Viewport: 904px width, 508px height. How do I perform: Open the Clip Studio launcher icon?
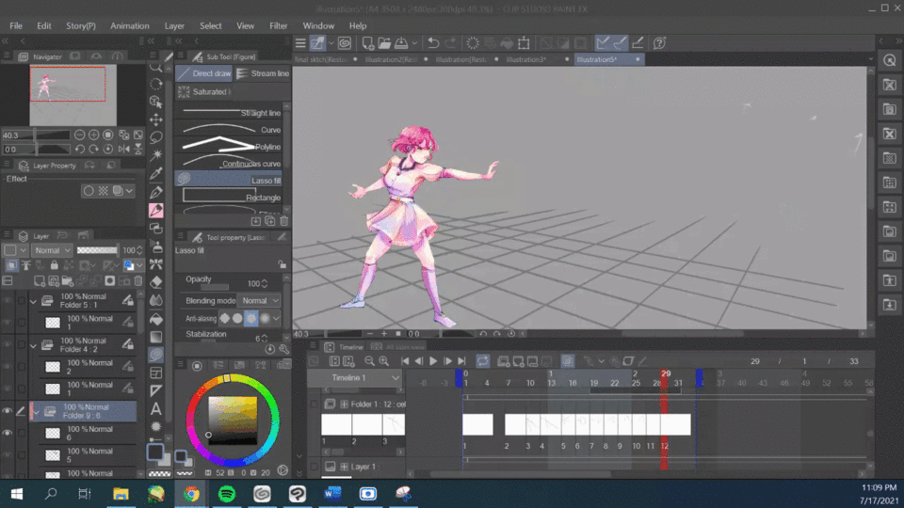[345, 43]
